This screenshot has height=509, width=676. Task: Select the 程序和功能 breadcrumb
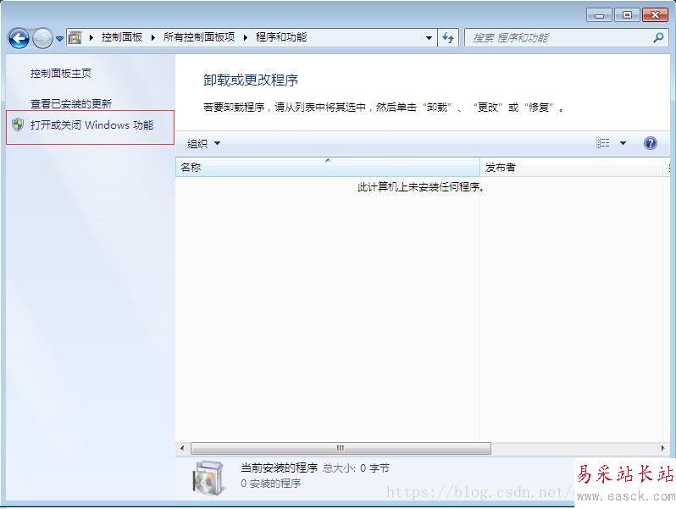281,37
